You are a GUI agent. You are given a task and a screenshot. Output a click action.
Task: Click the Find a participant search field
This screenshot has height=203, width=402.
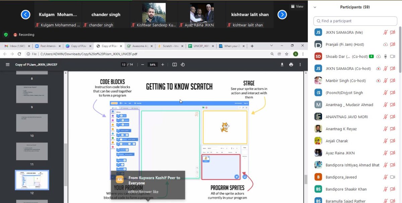pyautogui.click(x=355, y=21)
